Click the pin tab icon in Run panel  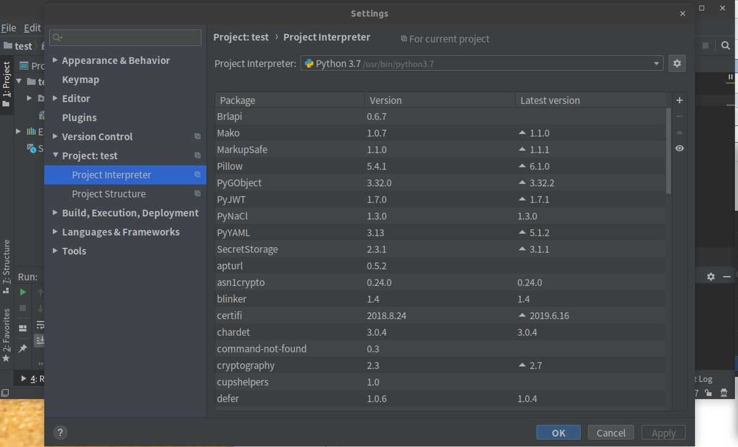click(23, 348)
